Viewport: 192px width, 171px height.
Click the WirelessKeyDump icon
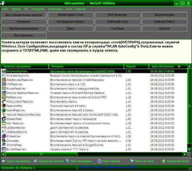(x=4, y=75)
